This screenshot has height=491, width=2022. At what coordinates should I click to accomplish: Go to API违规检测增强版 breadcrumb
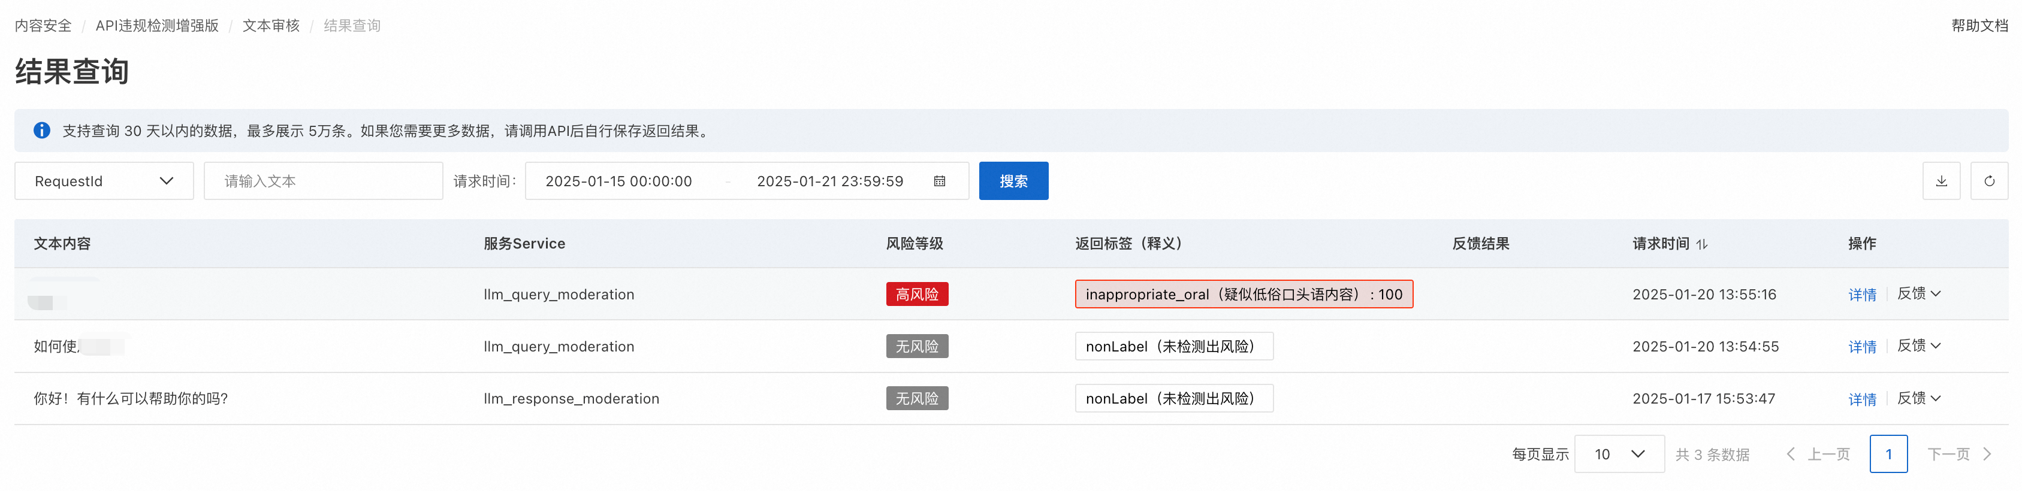157,26
